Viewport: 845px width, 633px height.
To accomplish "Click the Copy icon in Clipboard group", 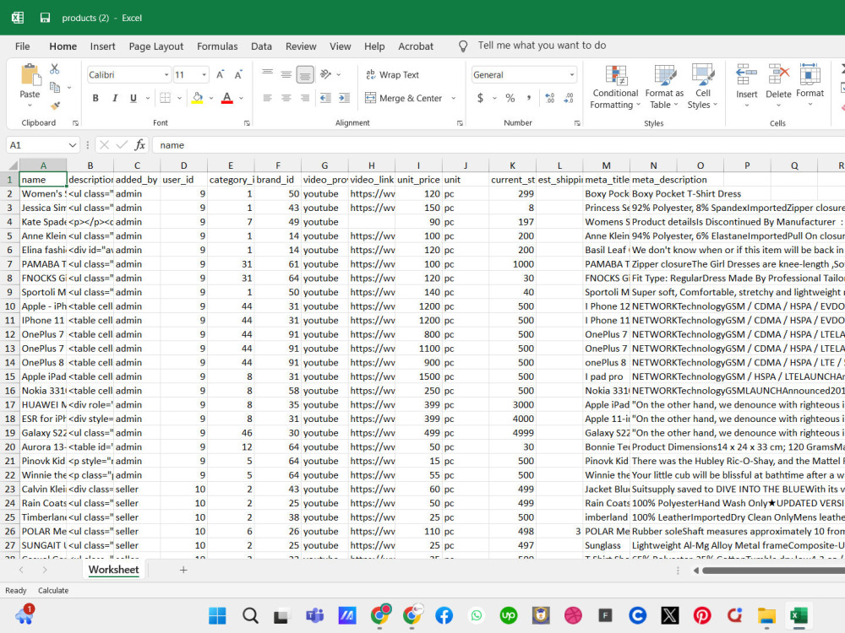I will pos(54,87).
